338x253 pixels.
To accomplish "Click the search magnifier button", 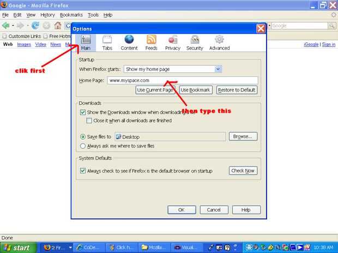I will [x=332, y=26].
